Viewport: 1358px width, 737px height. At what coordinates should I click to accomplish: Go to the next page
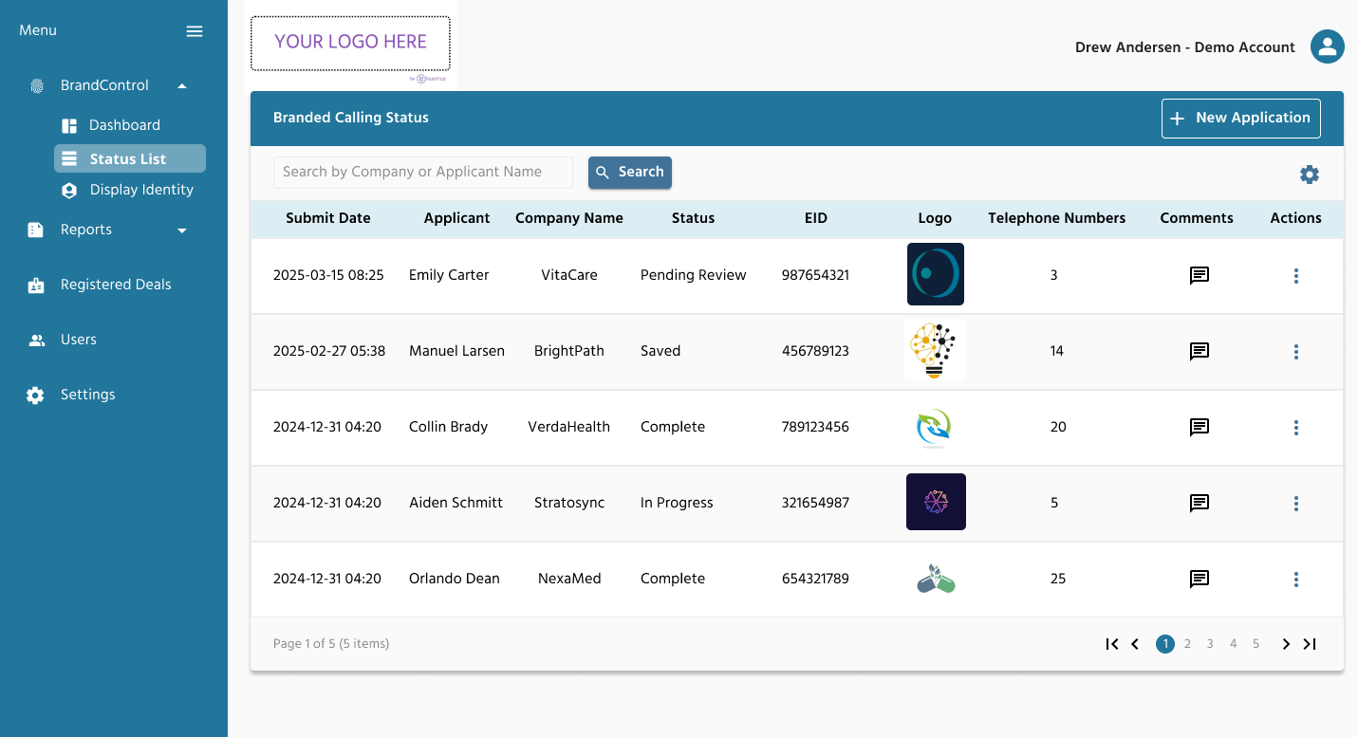pyautogui.click(x=1286, y=644)
